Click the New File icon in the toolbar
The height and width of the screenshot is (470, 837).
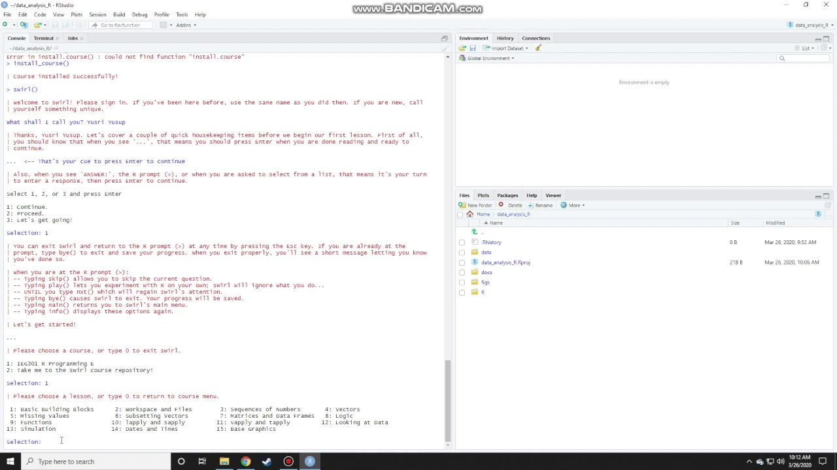pyautogui.click(x=5, y=25)
